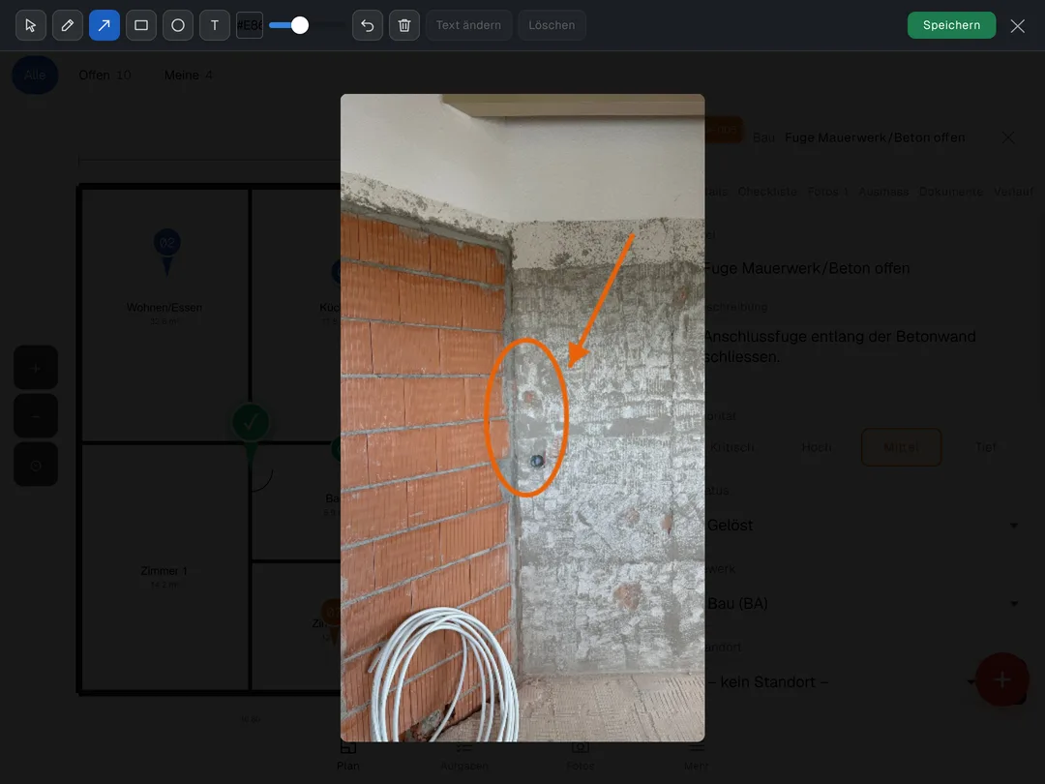The width and height of the screenshot is (1045, 784).
Task: Select the Meine 4 filter
Action: (x=188, y=75)
